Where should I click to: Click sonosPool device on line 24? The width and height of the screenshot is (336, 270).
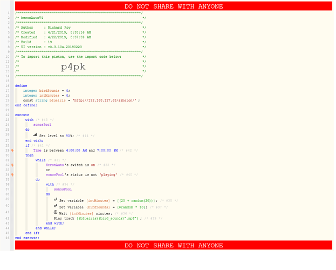[42, 125]
